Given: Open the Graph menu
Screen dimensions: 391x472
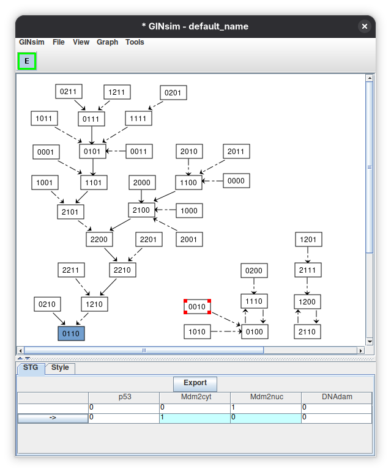Looking at the screenshot, I should [x=107, y=42].
